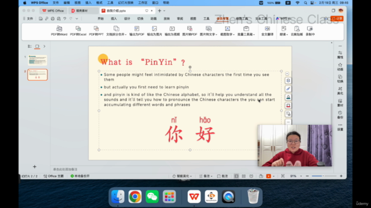Screen dimensions: 371x208
Task: Switch to the 开始 Home ribbon tab
Action: [x=101, y=18]
